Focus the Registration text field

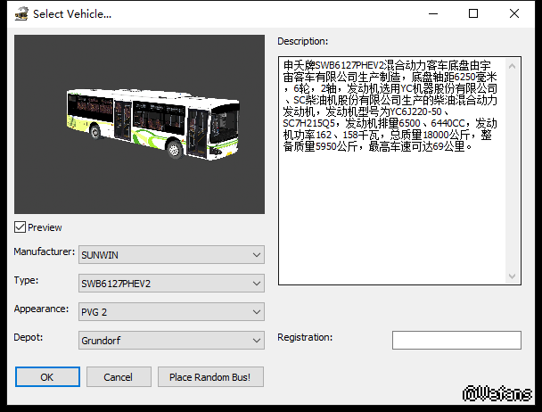[x=456, y=341]
